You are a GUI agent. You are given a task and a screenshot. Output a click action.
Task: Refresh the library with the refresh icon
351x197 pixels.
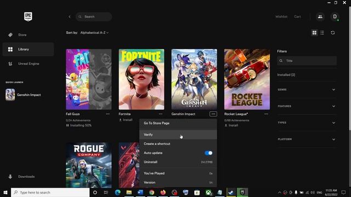[x=333, y=33]
